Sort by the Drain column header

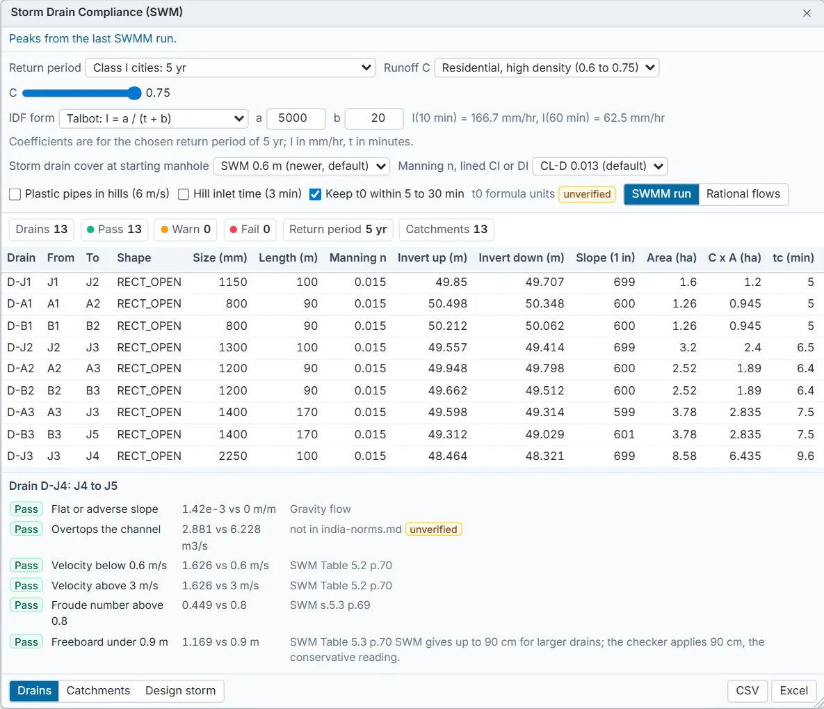click(x=21, y=257)
